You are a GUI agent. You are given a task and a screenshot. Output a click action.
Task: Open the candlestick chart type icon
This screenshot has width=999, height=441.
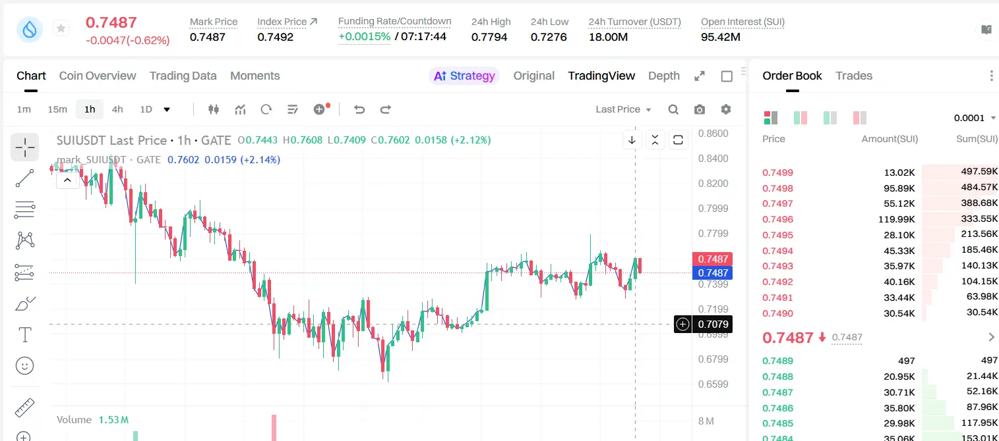point(213,109)
